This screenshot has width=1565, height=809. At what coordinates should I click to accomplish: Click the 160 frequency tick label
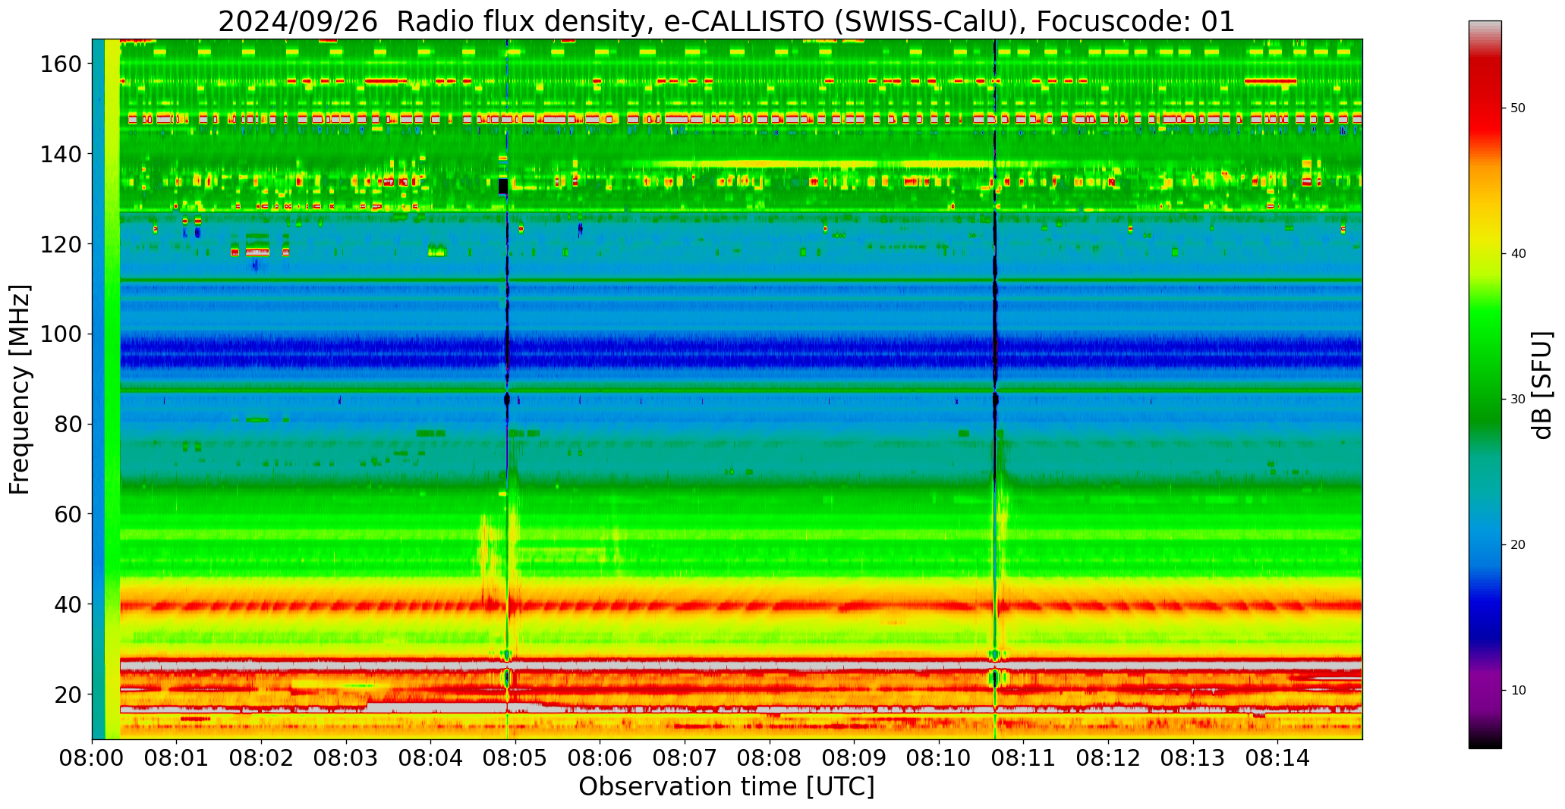(60, 64)
